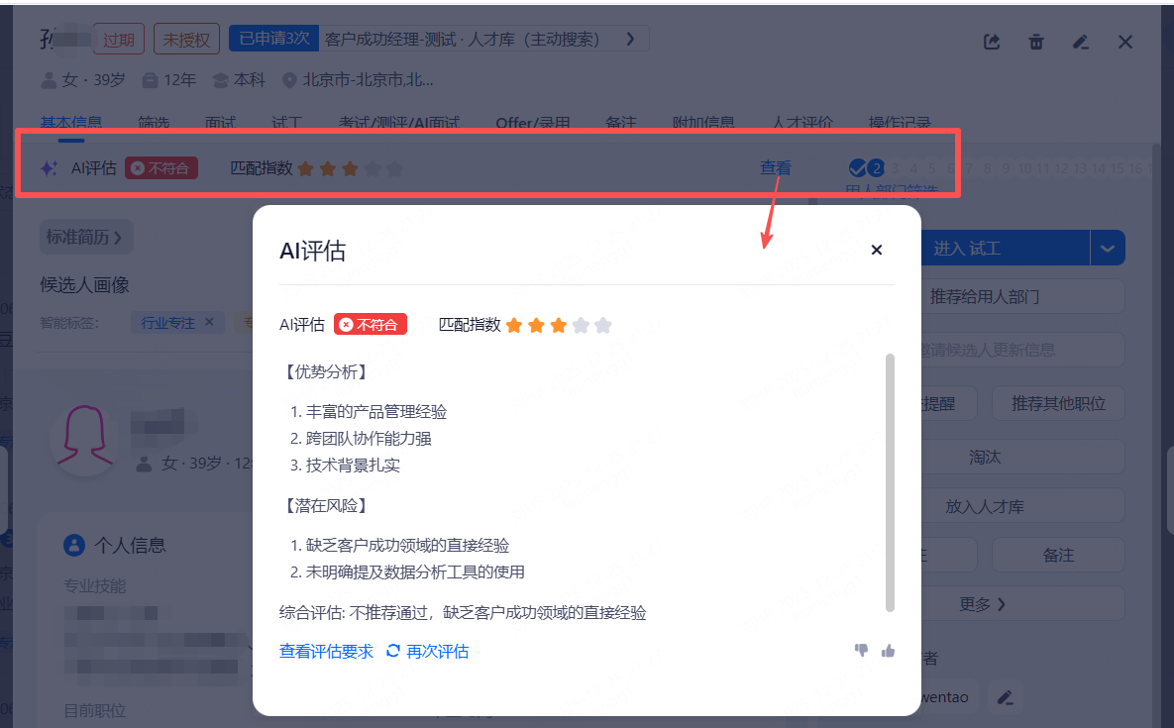This screenshot has width=1174, height=728.
Task: Click the share icon in header
Action: (x=992, y=42)
